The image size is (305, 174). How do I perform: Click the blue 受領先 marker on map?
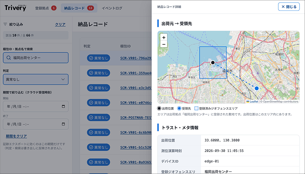257,88
